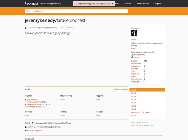Focus the Search packages field
The height and width of the screenshot is (140, 188).
click(76, 11)
